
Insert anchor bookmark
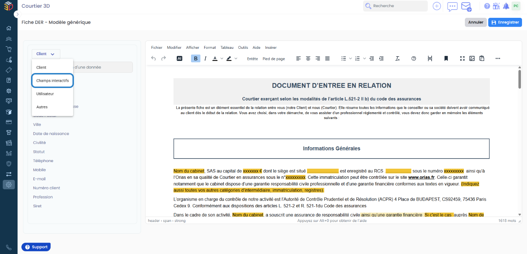(446, 58)
